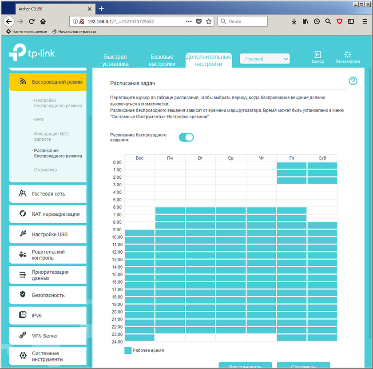373x369 pixels.
Task: Switch to Базовые настройки tab
Action: tap(162, 60)
